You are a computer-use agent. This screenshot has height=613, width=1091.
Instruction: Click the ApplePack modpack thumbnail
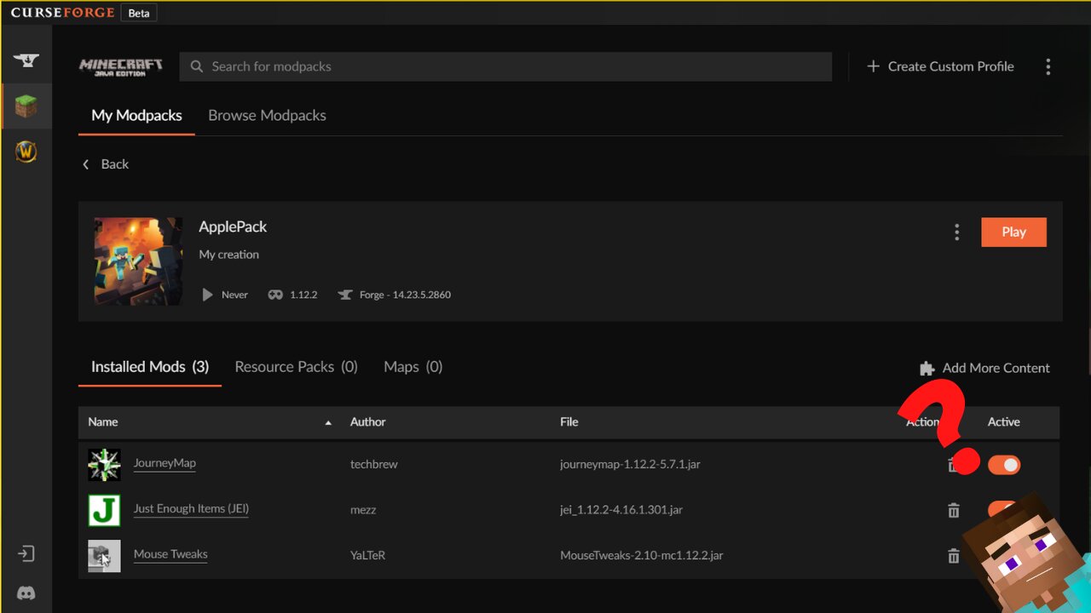point(138,261)
